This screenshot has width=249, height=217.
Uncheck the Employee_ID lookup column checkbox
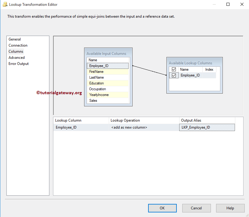pos(174,75)
